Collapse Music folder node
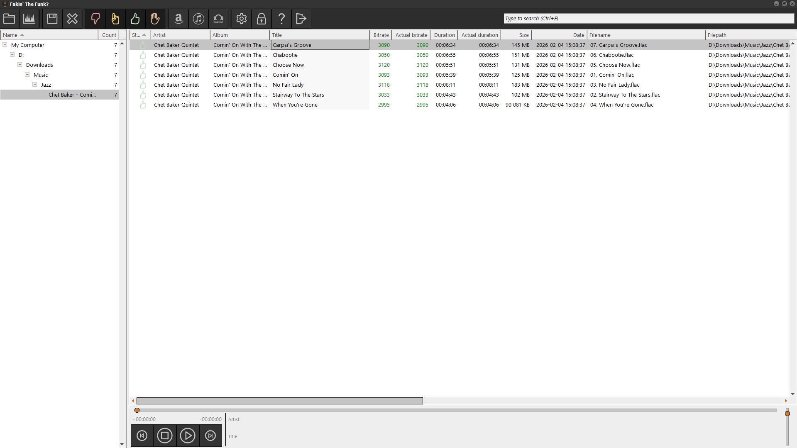797x448 pixels. [27, 75]
